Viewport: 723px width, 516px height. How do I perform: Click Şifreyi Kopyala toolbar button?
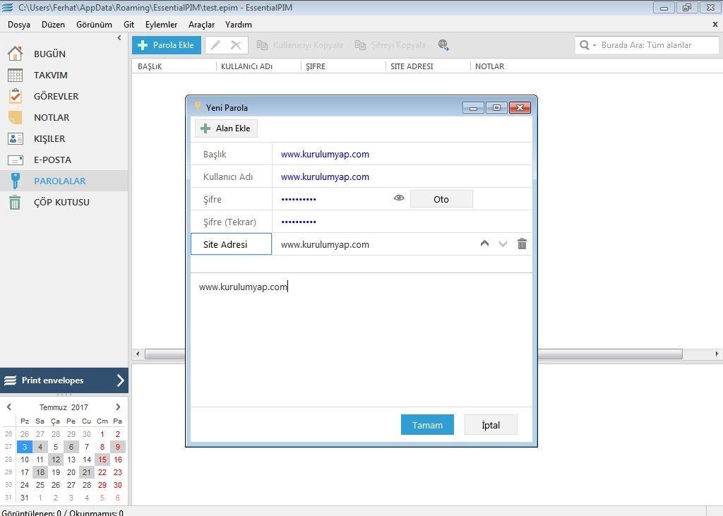(x=390, y=45)
